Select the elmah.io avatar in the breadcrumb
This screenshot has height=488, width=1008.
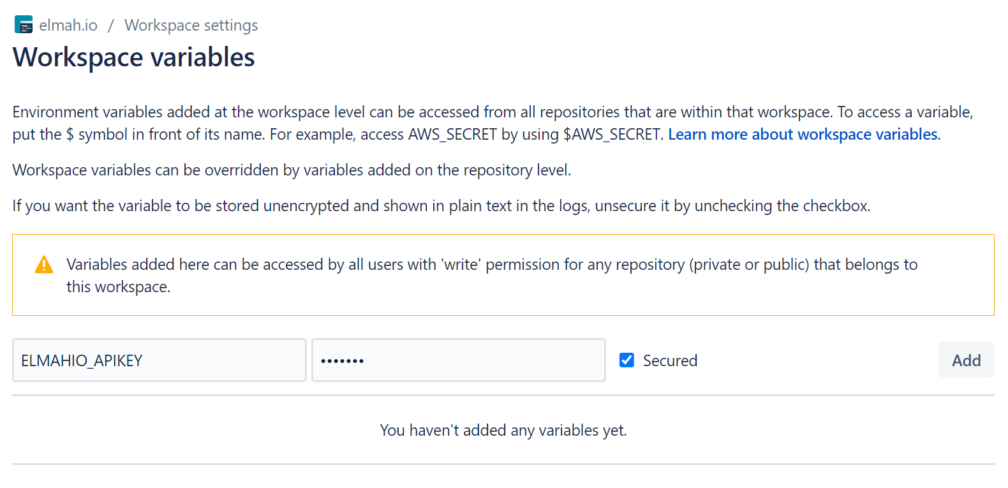(23, 24)
